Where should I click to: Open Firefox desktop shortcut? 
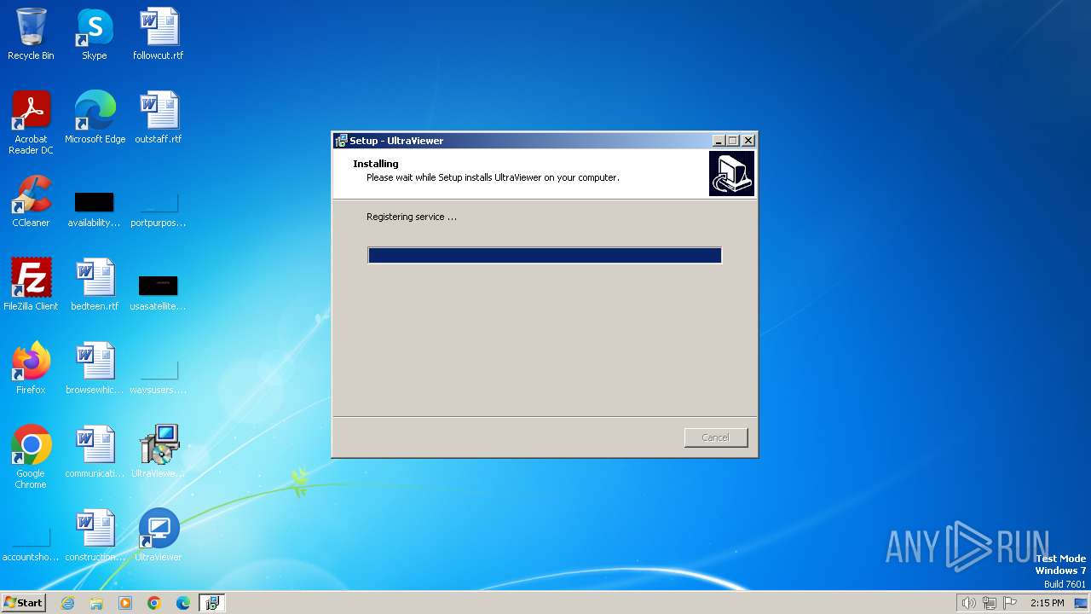click(x=31, y=368)
